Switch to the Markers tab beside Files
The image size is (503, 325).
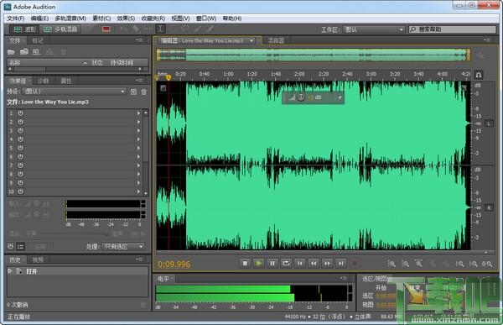tap(38, 40)
